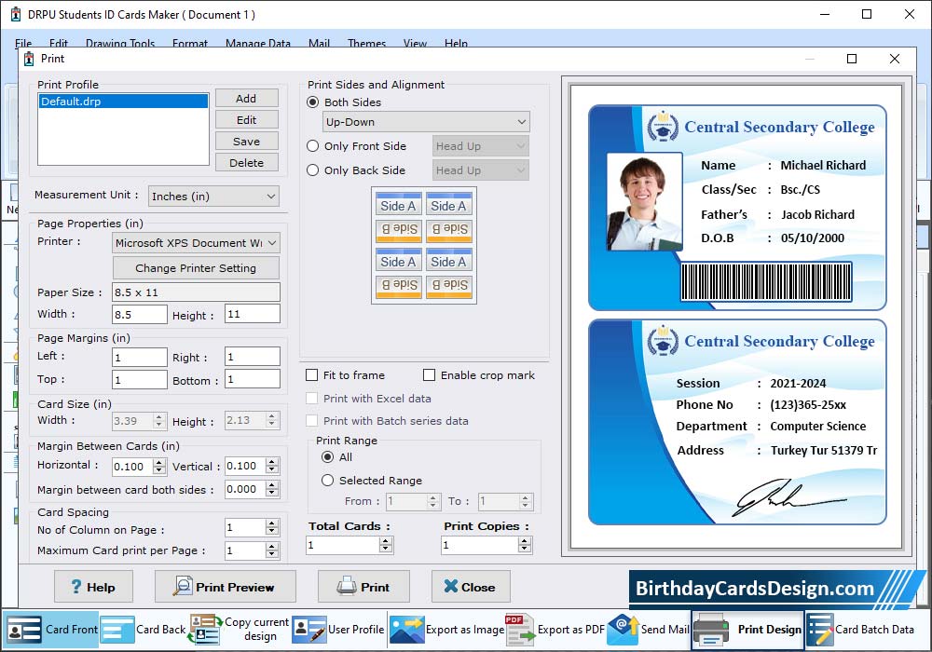
Task: Increase Vertical margin spinner value
Action: point(271,462)
